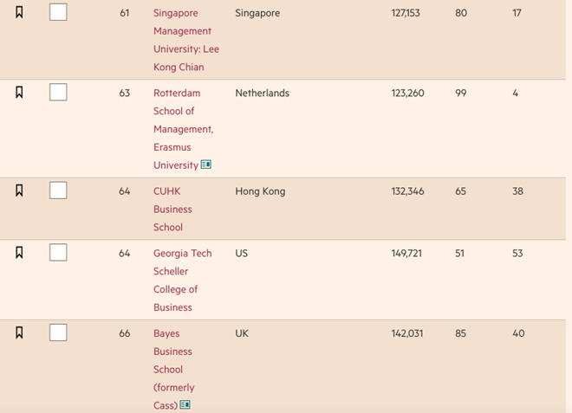The height and width of the screenshot is (413, 572).
Task: Click the Netherlands country cell
Action: pos(262,94)
